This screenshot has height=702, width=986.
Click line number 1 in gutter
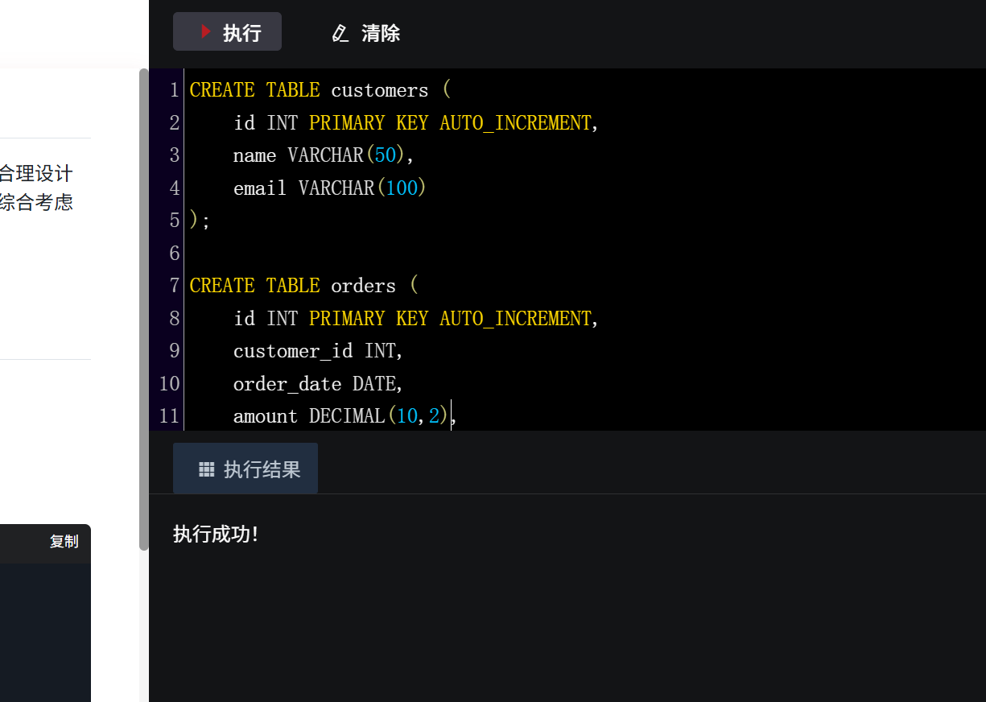174,90
